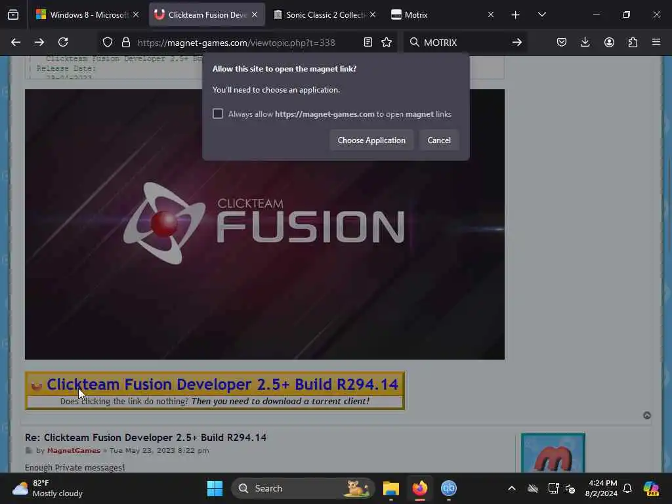Go forward one page

coord(39,42)
